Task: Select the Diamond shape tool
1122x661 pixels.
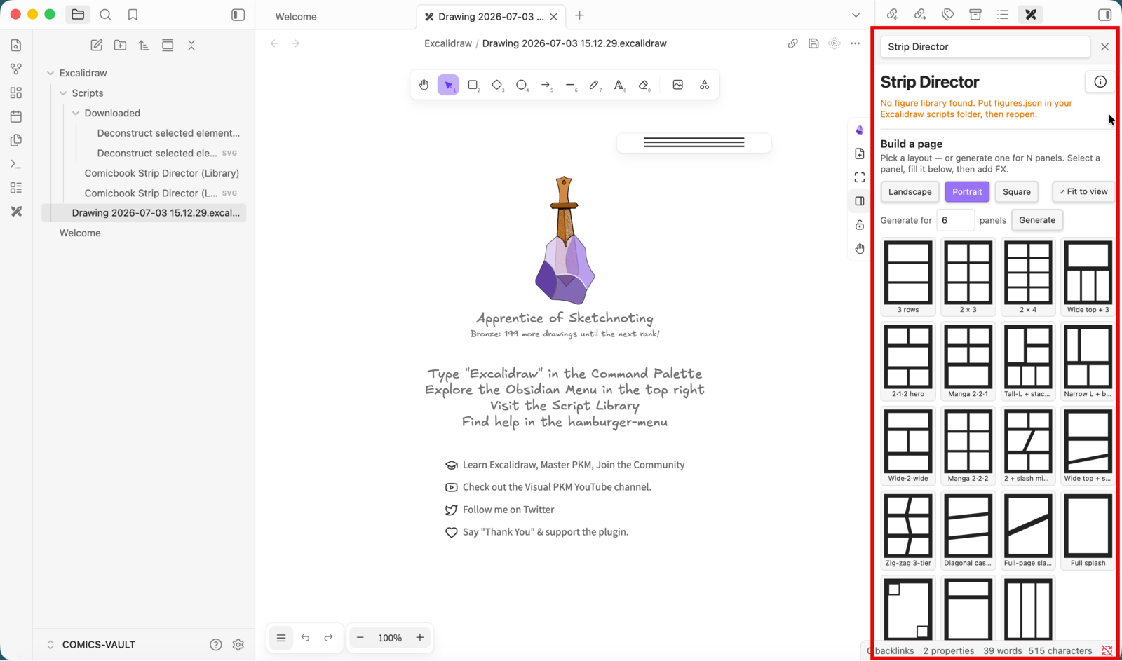Action: (x=497, y=85)
